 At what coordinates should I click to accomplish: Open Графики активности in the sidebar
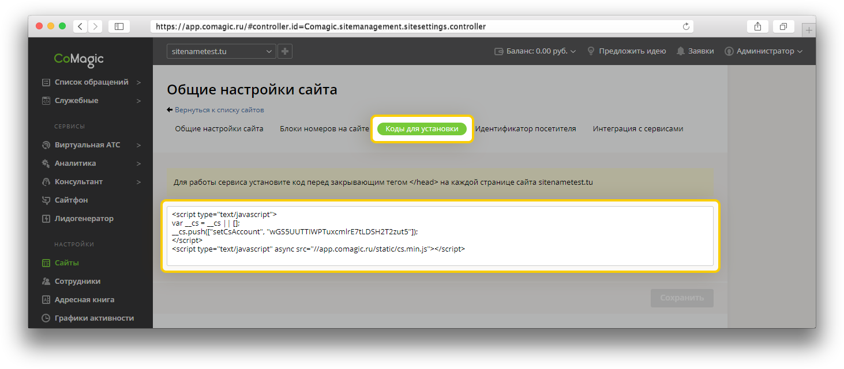(x=95, y=318)
